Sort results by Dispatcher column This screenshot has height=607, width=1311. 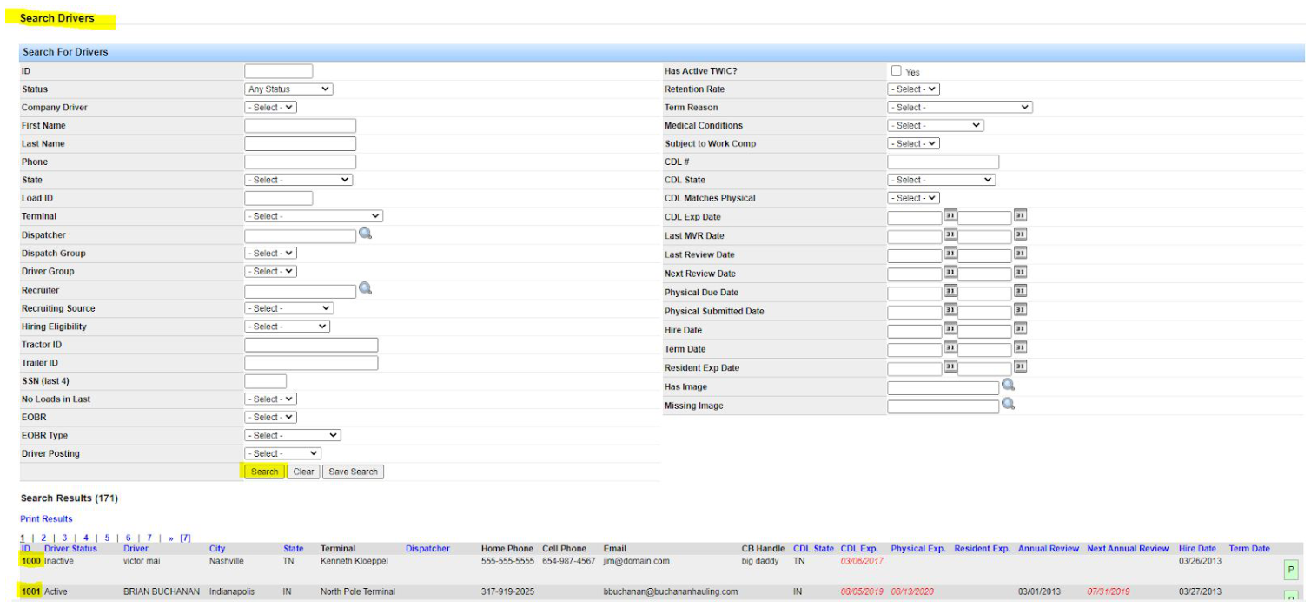(x=427, y=549)
